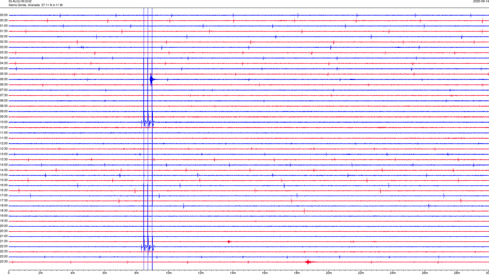Select the 21:30 trace time label
The width and height of the screenshot is (489, 275).
pos(4,241)
